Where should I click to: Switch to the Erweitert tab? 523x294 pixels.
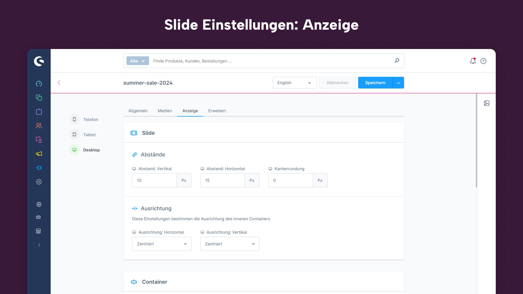click(x=217, y=111)
